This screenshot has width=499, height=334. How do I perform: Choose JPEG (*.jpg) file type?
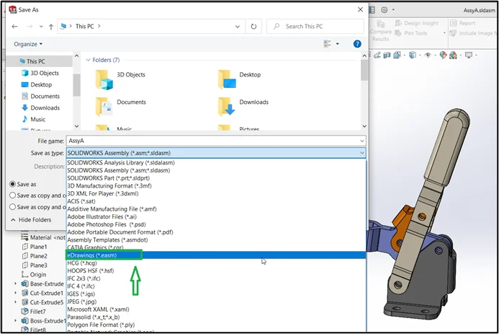point(216,302)
